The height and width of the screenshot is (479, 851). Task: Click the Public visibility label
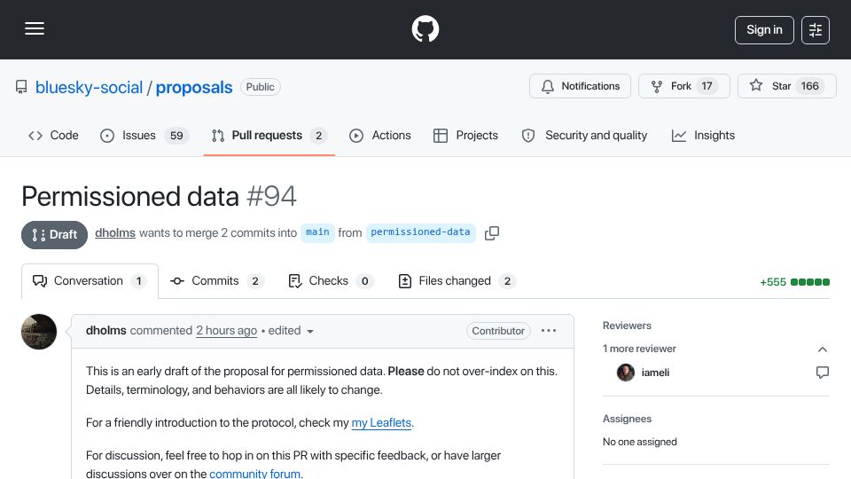[260, 87]
